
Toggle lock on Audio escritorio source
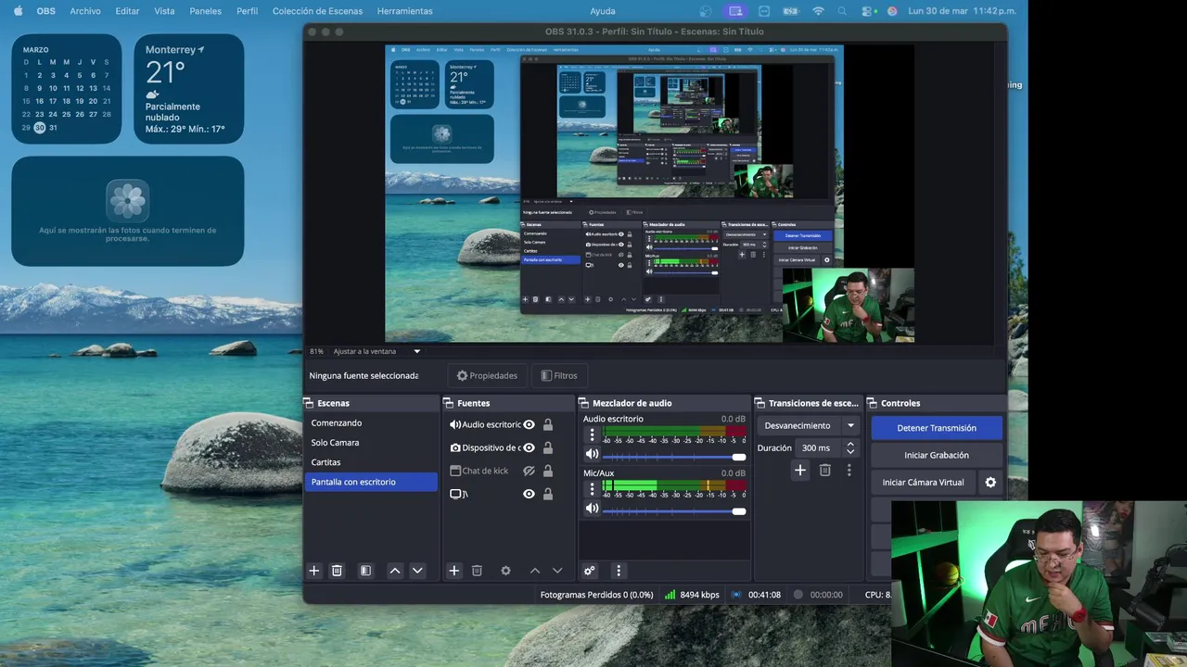[x=548, y=424]
